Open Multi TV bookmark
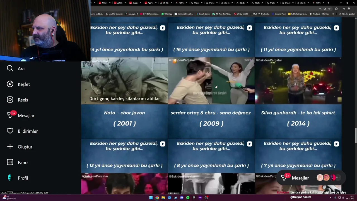This screenshot has width=357, height=201. [x=259, y=14]
